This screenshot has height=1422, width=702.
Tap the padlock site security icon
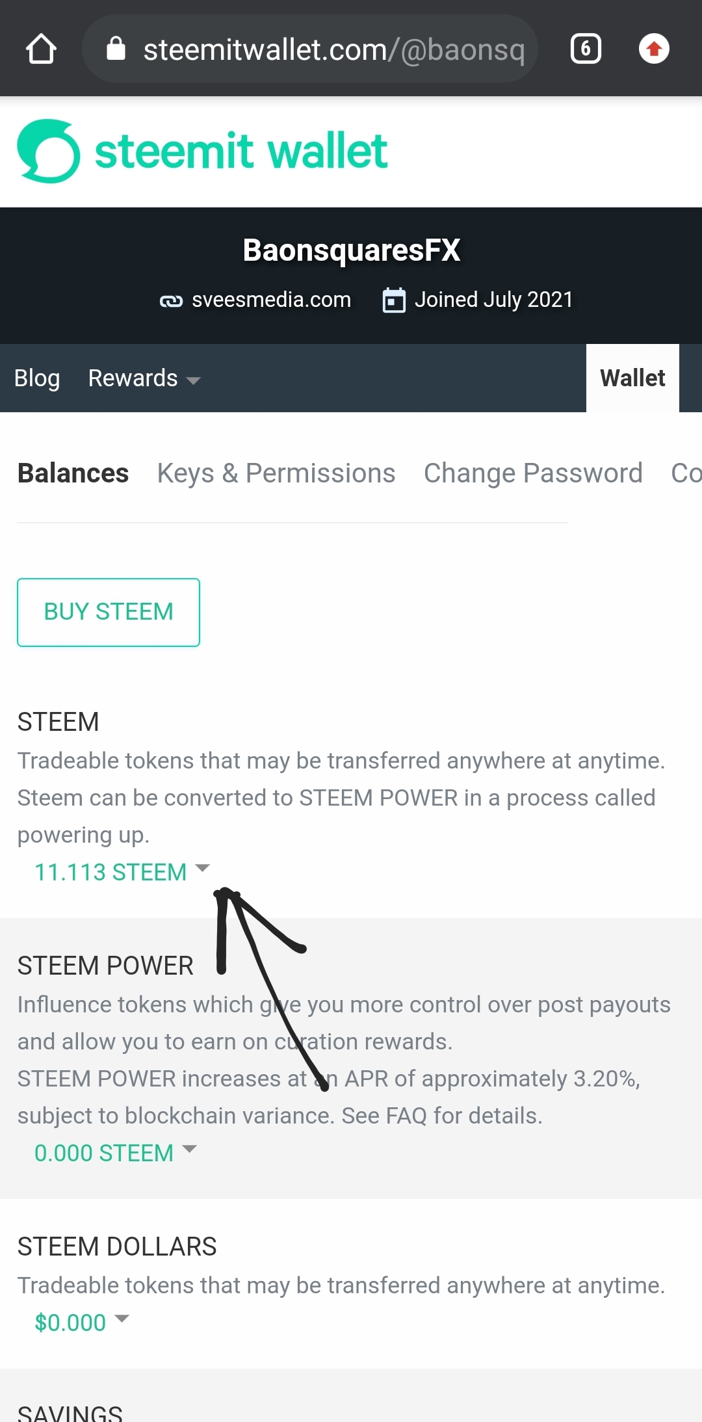pyautogui.click(x=116, y=49)
